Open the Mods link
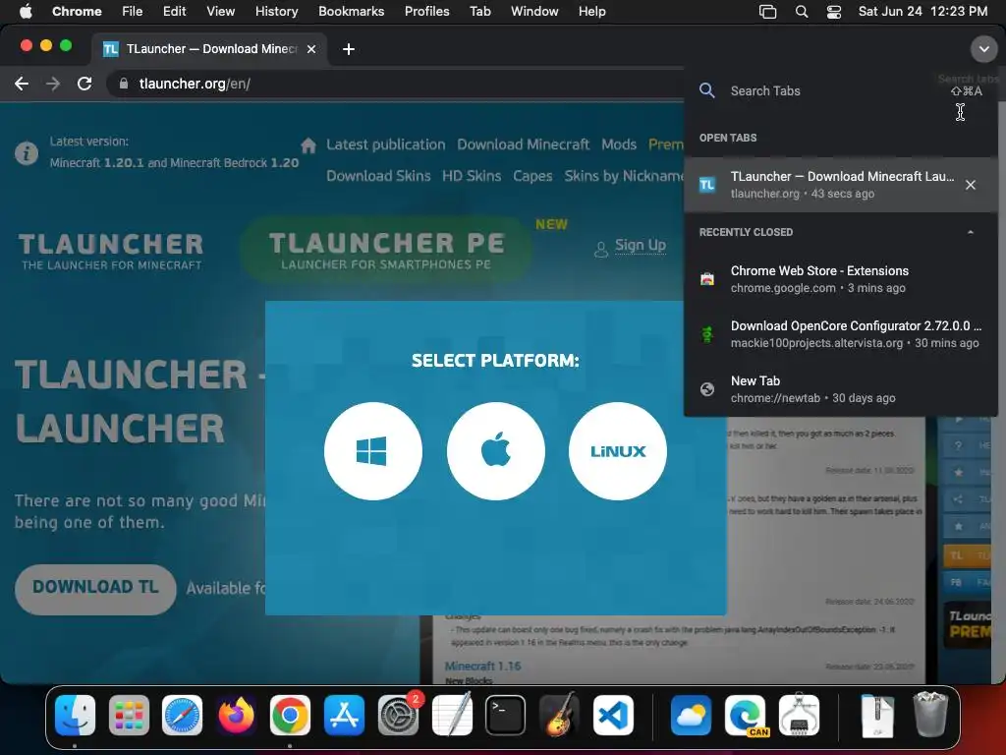 (619, 145)
